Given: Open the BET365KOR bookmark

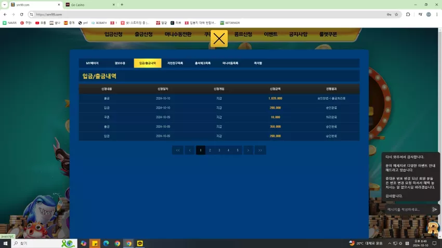Looking at the screenshot, I should (230, 23).
